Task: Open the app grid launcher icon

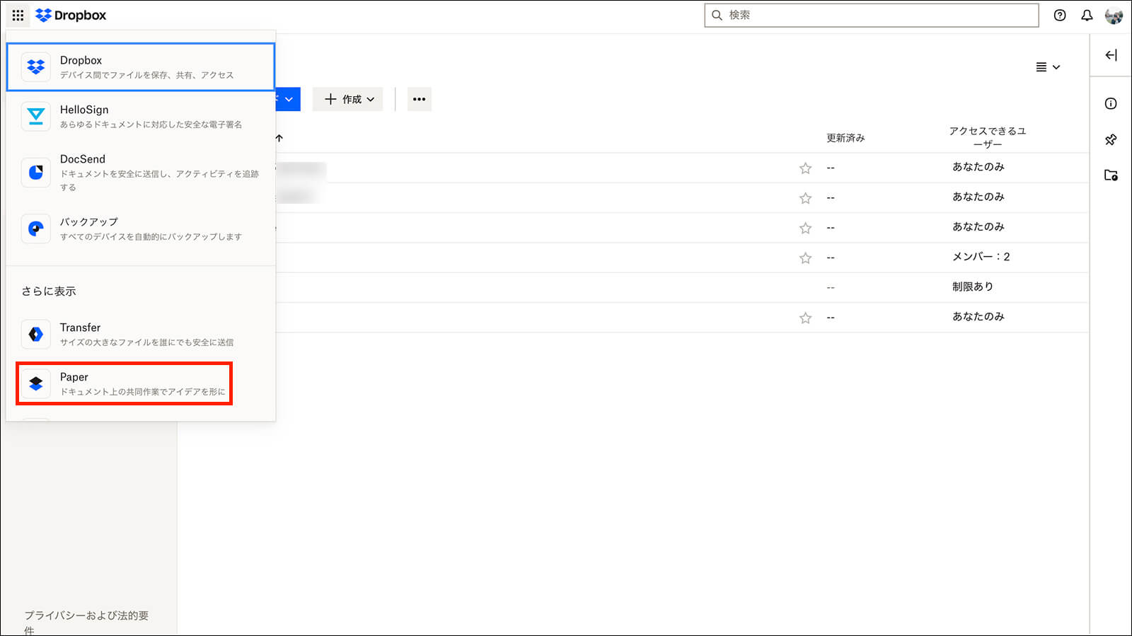Action: (x=18, y=15)
